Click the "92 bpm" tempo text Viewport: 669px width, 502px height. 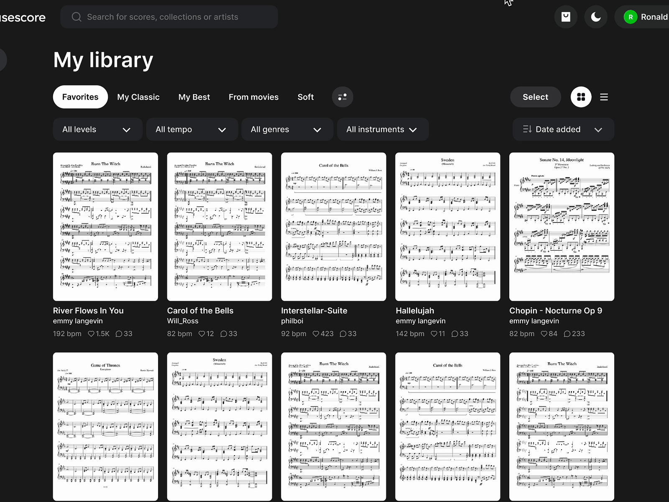[294, 334]
